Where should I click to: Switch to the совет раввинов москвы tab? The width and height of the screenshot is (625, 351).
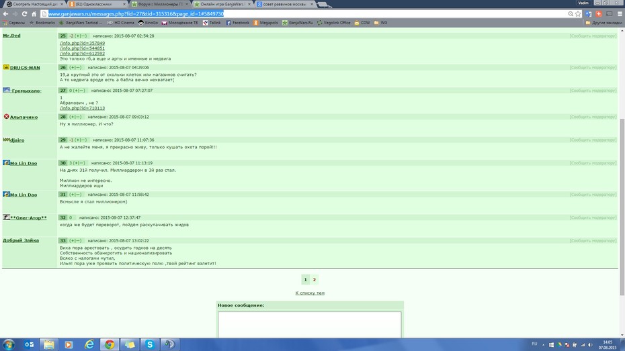(284, 4)
